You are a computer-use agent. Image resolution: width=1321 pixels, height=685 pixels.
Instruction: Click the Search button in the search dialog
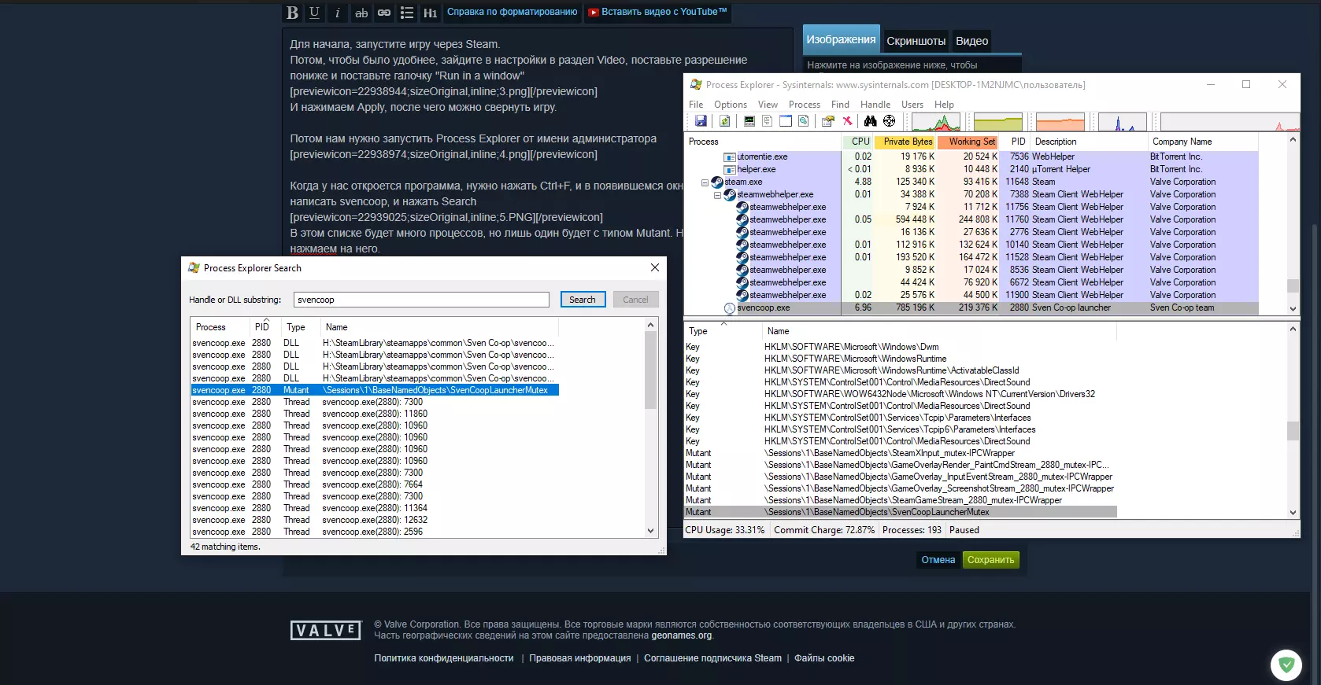[583, 300]
